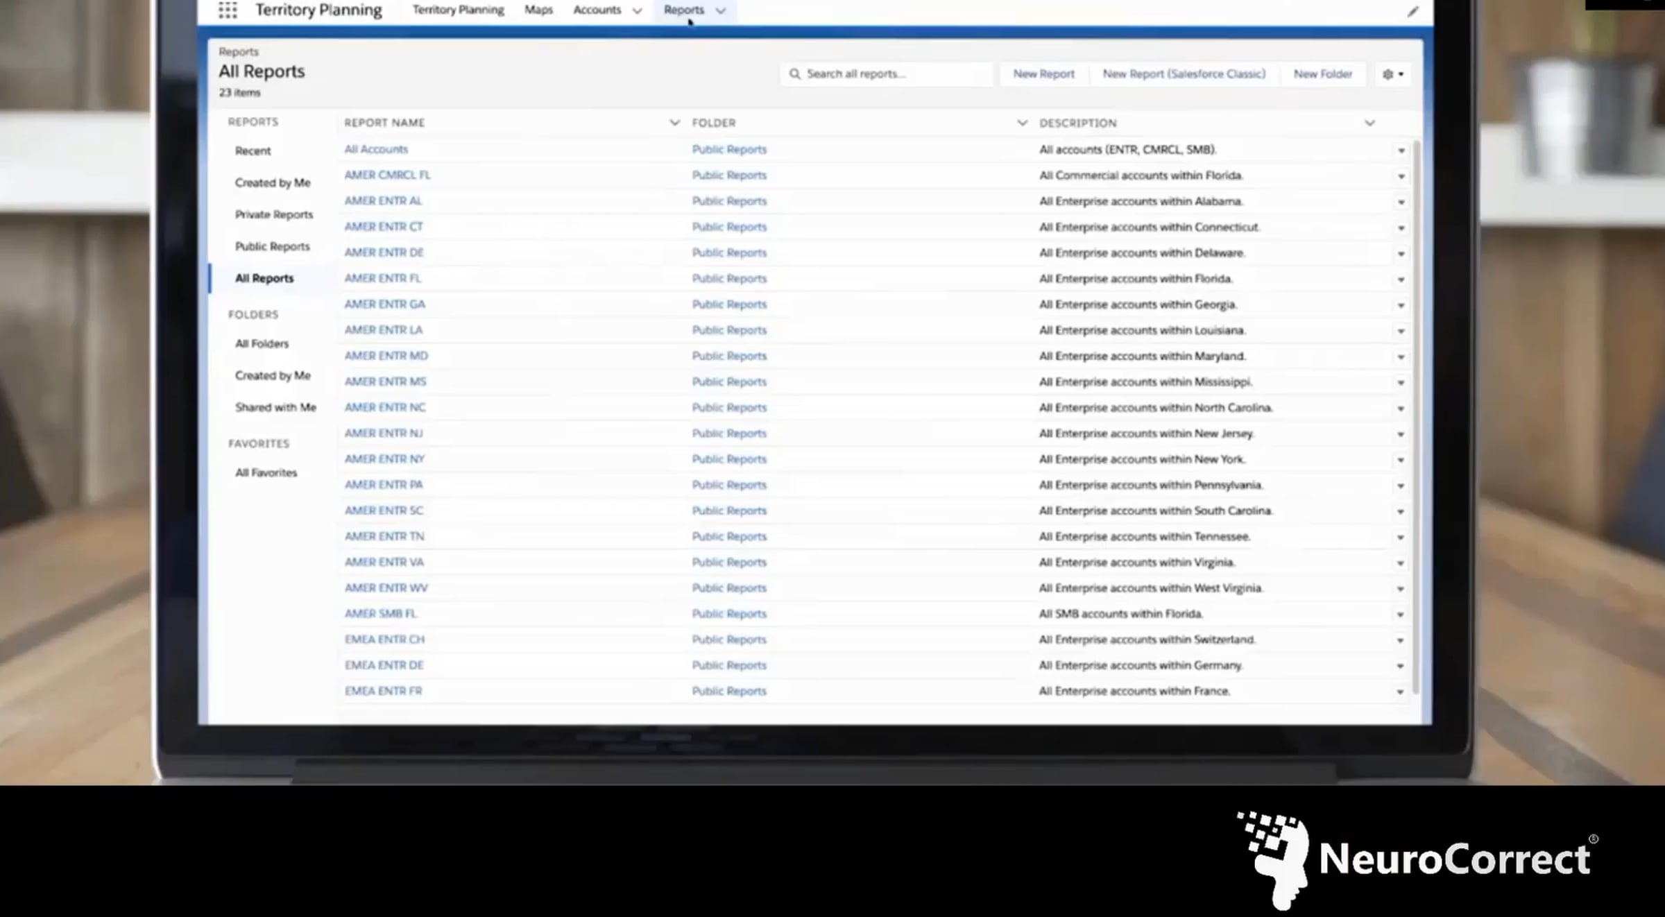Screen dimensions: 1665x917
Task: Open row actions for AMER ENTR NY
Action: pos(1401,460)
